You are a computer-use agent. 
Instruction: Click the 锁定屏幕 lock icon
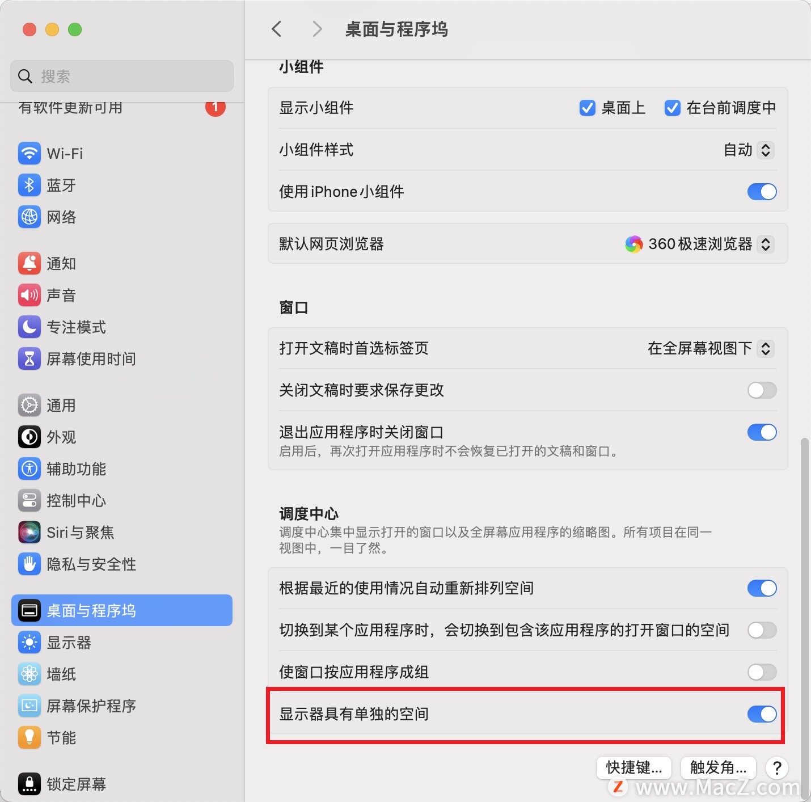pos(29,784)
